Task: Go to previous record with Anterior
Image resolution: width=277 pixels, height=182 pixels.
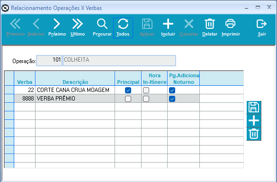Action: (36, 28)
